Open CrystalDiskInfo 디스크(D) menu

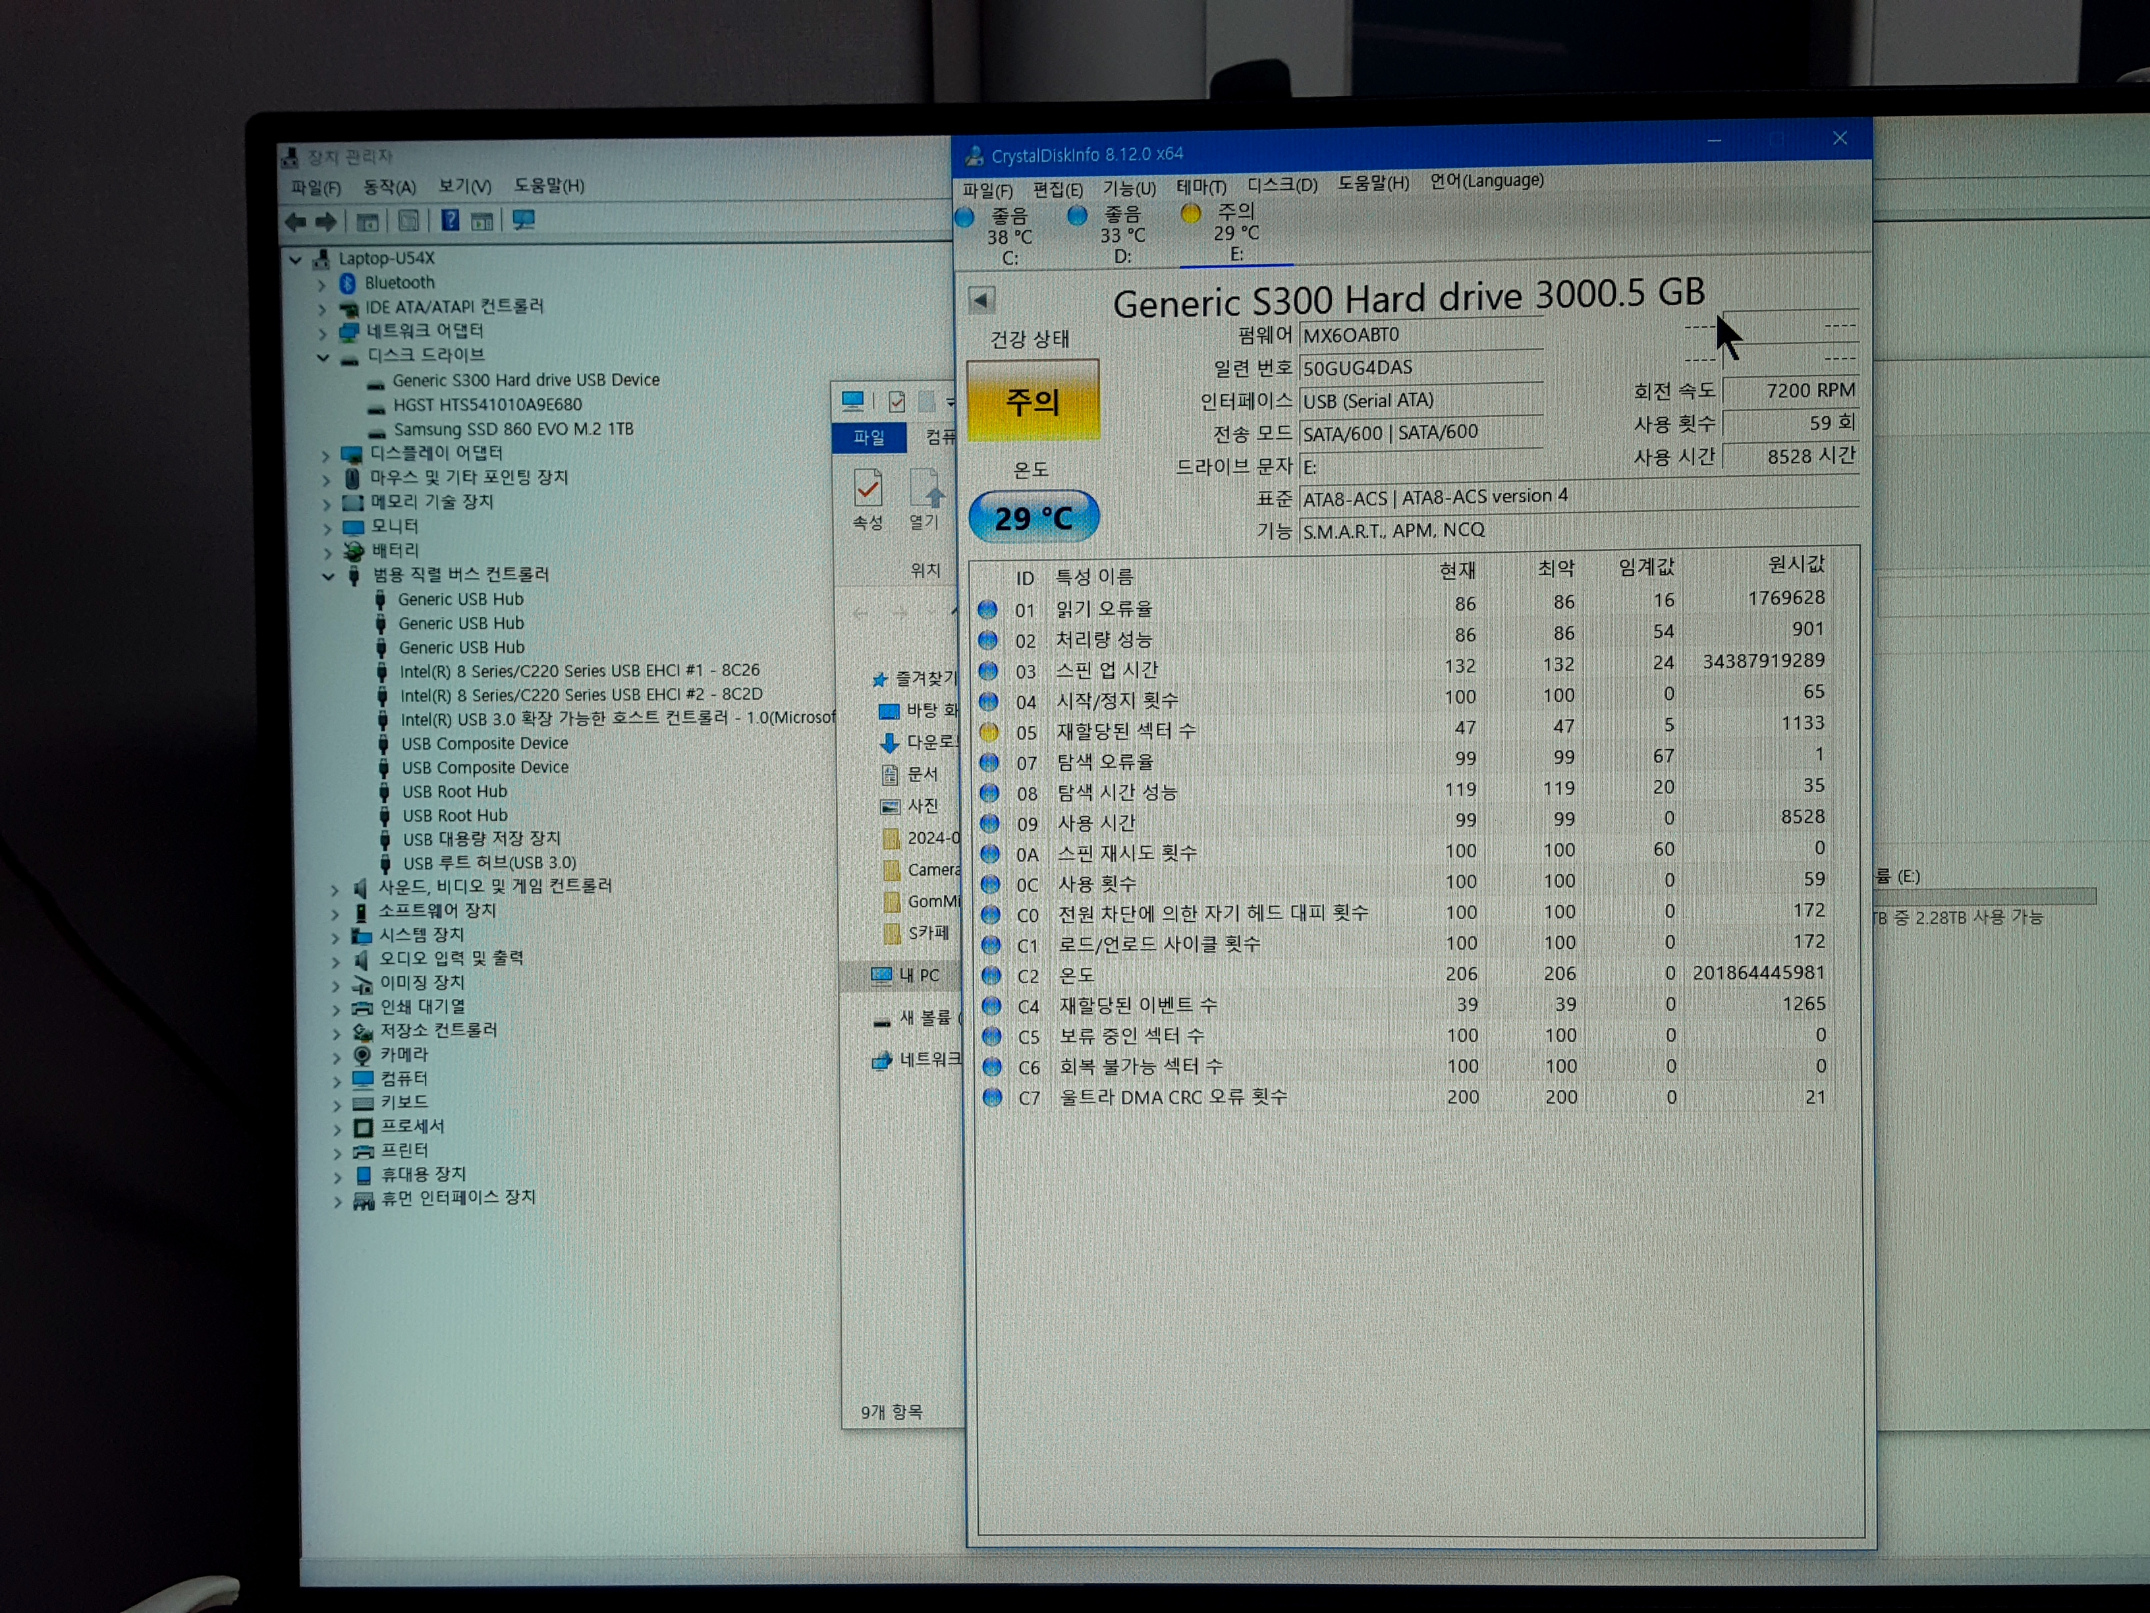[x=1282, y=184]
